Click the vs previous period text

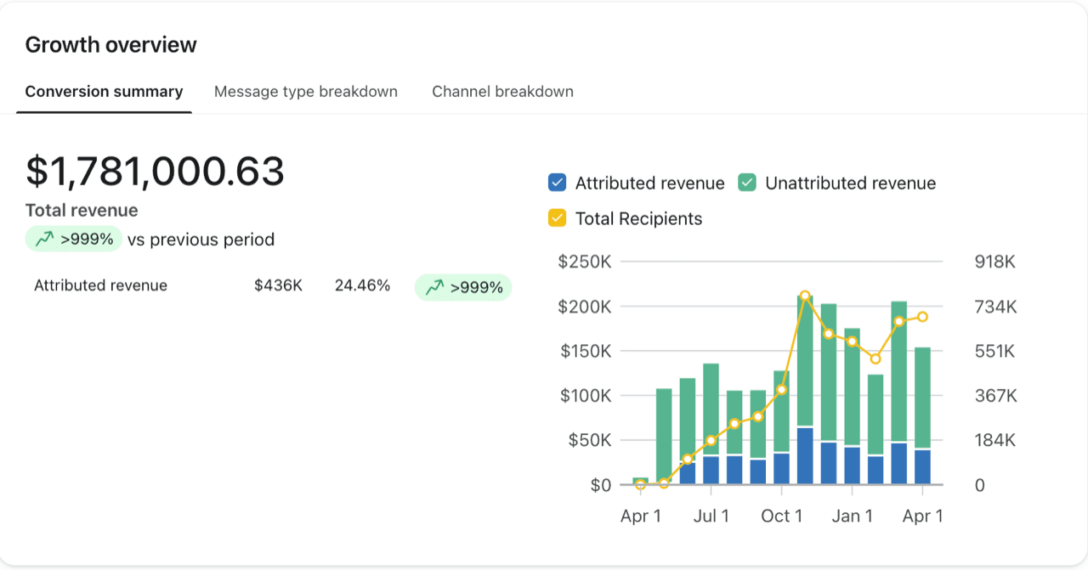[201, 240]
